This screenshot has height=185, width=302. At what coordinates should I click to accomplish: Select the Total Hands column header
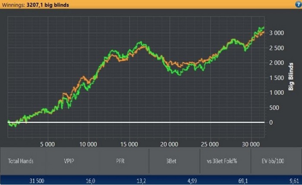coord(21,161)
